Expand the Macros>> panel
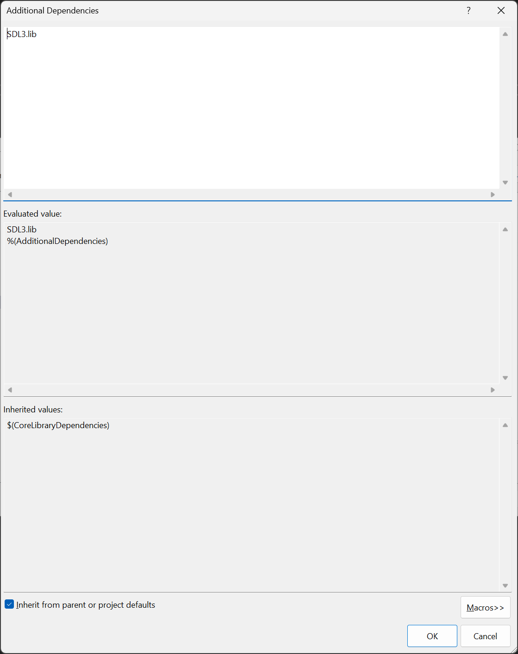Image resolution: width=518 pixels, height=654 pixels. tap(485, 607)
